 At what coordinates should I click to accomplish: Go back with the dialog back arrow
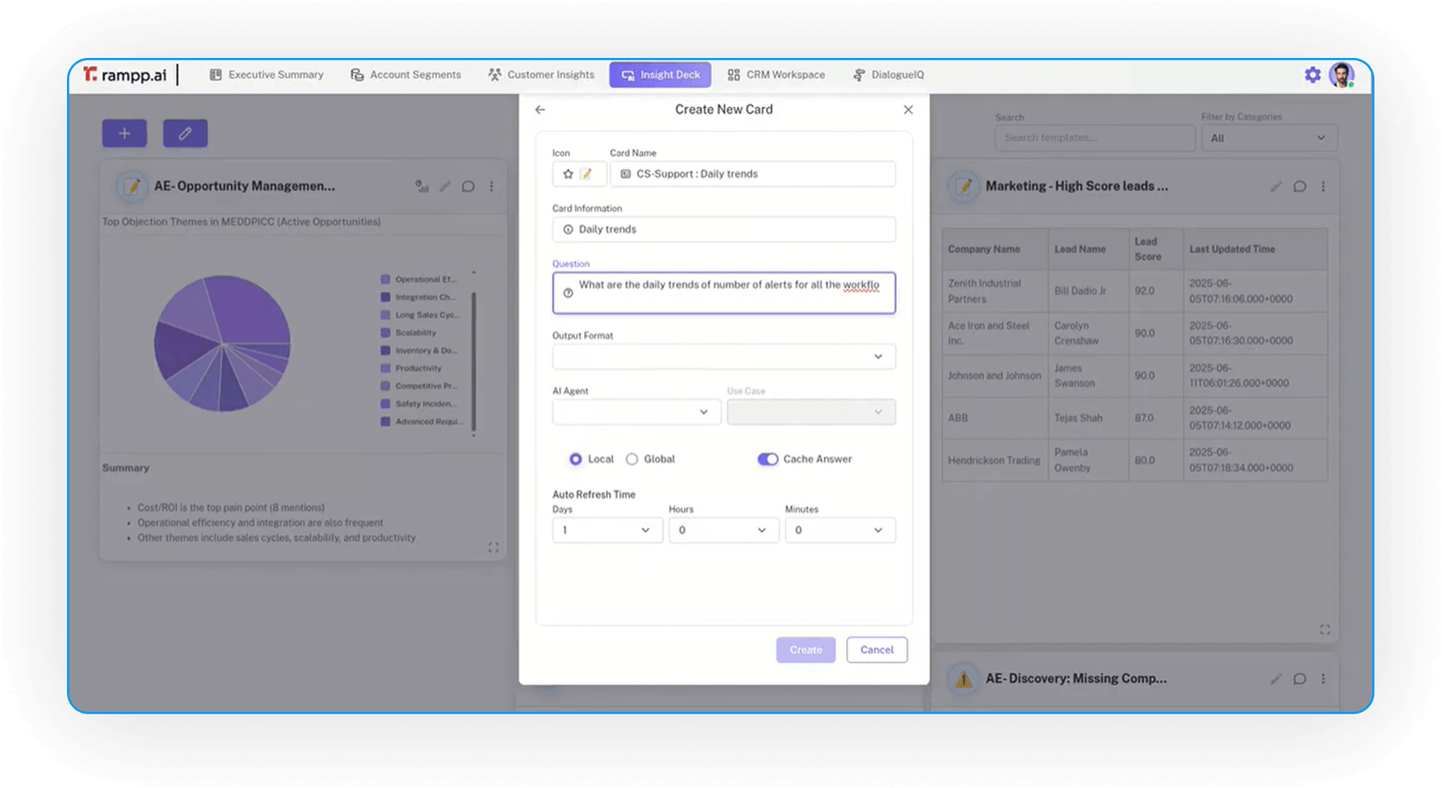(540, 110)
